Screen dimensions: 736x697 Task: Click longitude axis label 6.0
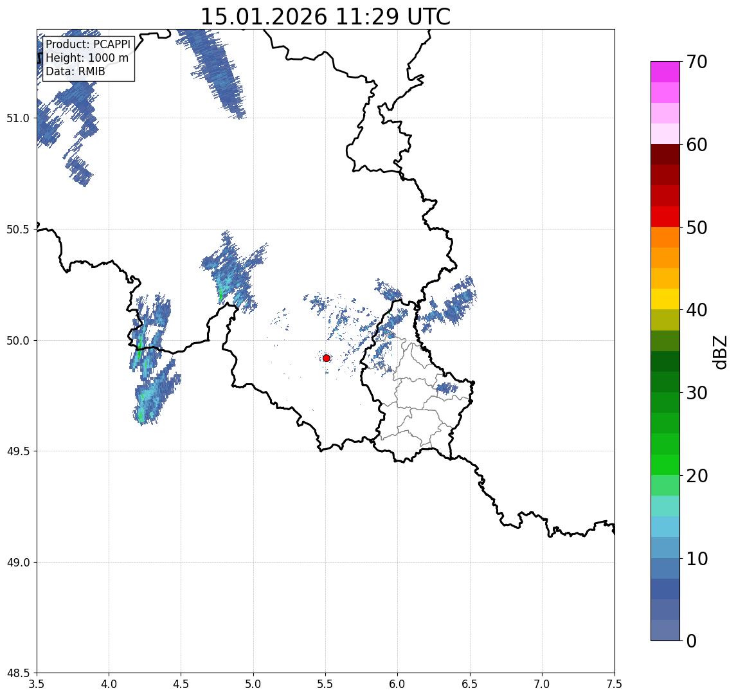[x=398, y=684]
